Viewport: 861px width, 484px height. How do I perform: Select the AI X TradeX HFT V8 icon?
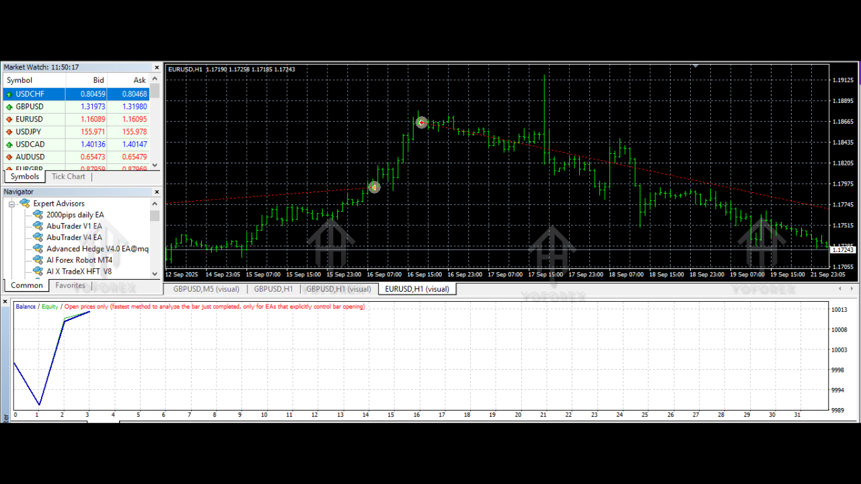tap(38, 272)
